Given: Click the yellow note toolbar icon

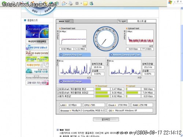Looking at the screenshot, I should [85, 3].
